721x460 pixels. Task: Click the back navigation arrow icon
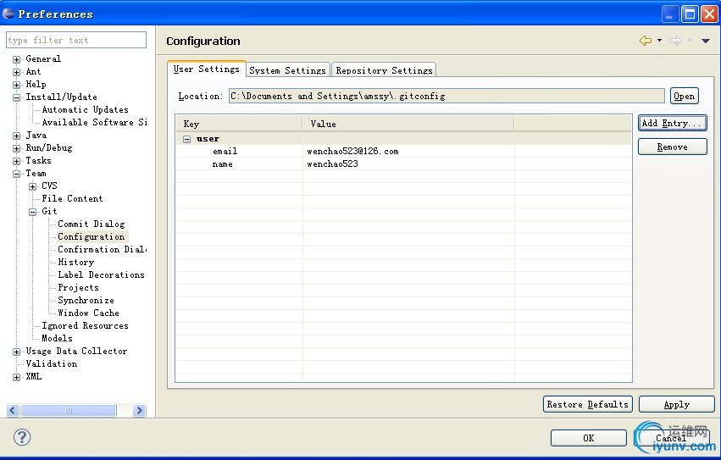click(x=646, y=41)
